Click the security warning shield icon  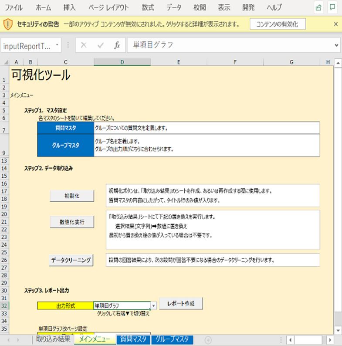pyautogui.click(x=8, y=24)
